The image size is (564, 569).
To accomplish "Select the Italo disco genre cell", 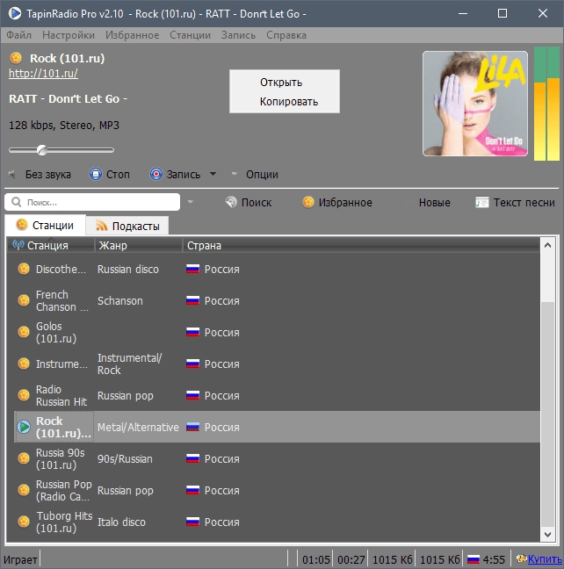I will coord(121,522).
